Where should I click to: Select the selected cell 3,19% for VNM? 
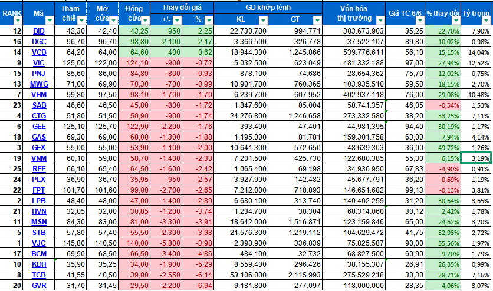pos(475,158)
